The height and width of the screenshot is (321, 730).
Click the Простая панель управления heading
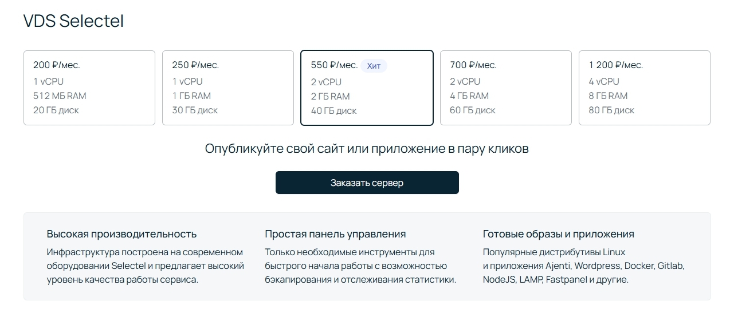pyautogui.click(x=335, y=234)
